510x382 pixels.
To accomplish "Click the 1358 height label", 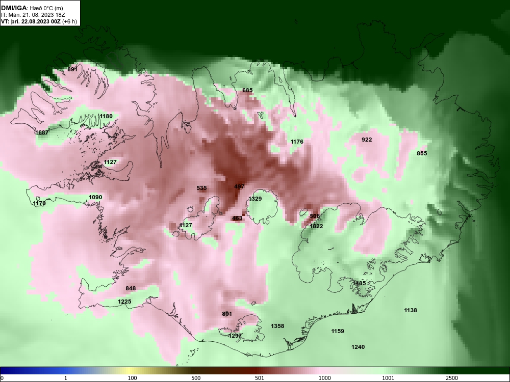I will (277, 326).
